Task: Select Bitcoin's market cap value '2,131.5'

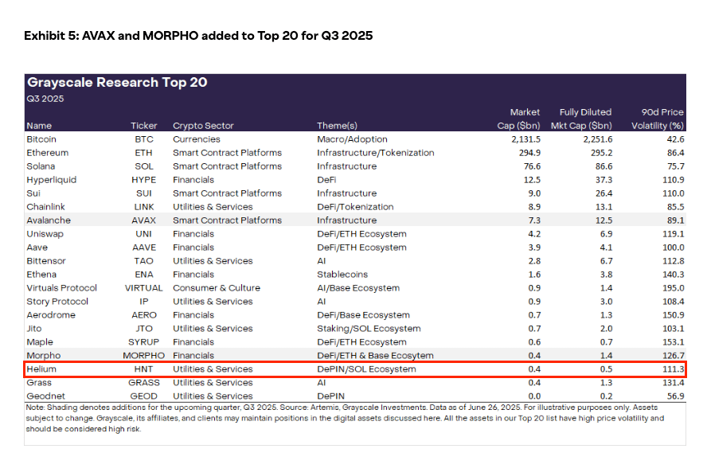Action: (525, 139)
